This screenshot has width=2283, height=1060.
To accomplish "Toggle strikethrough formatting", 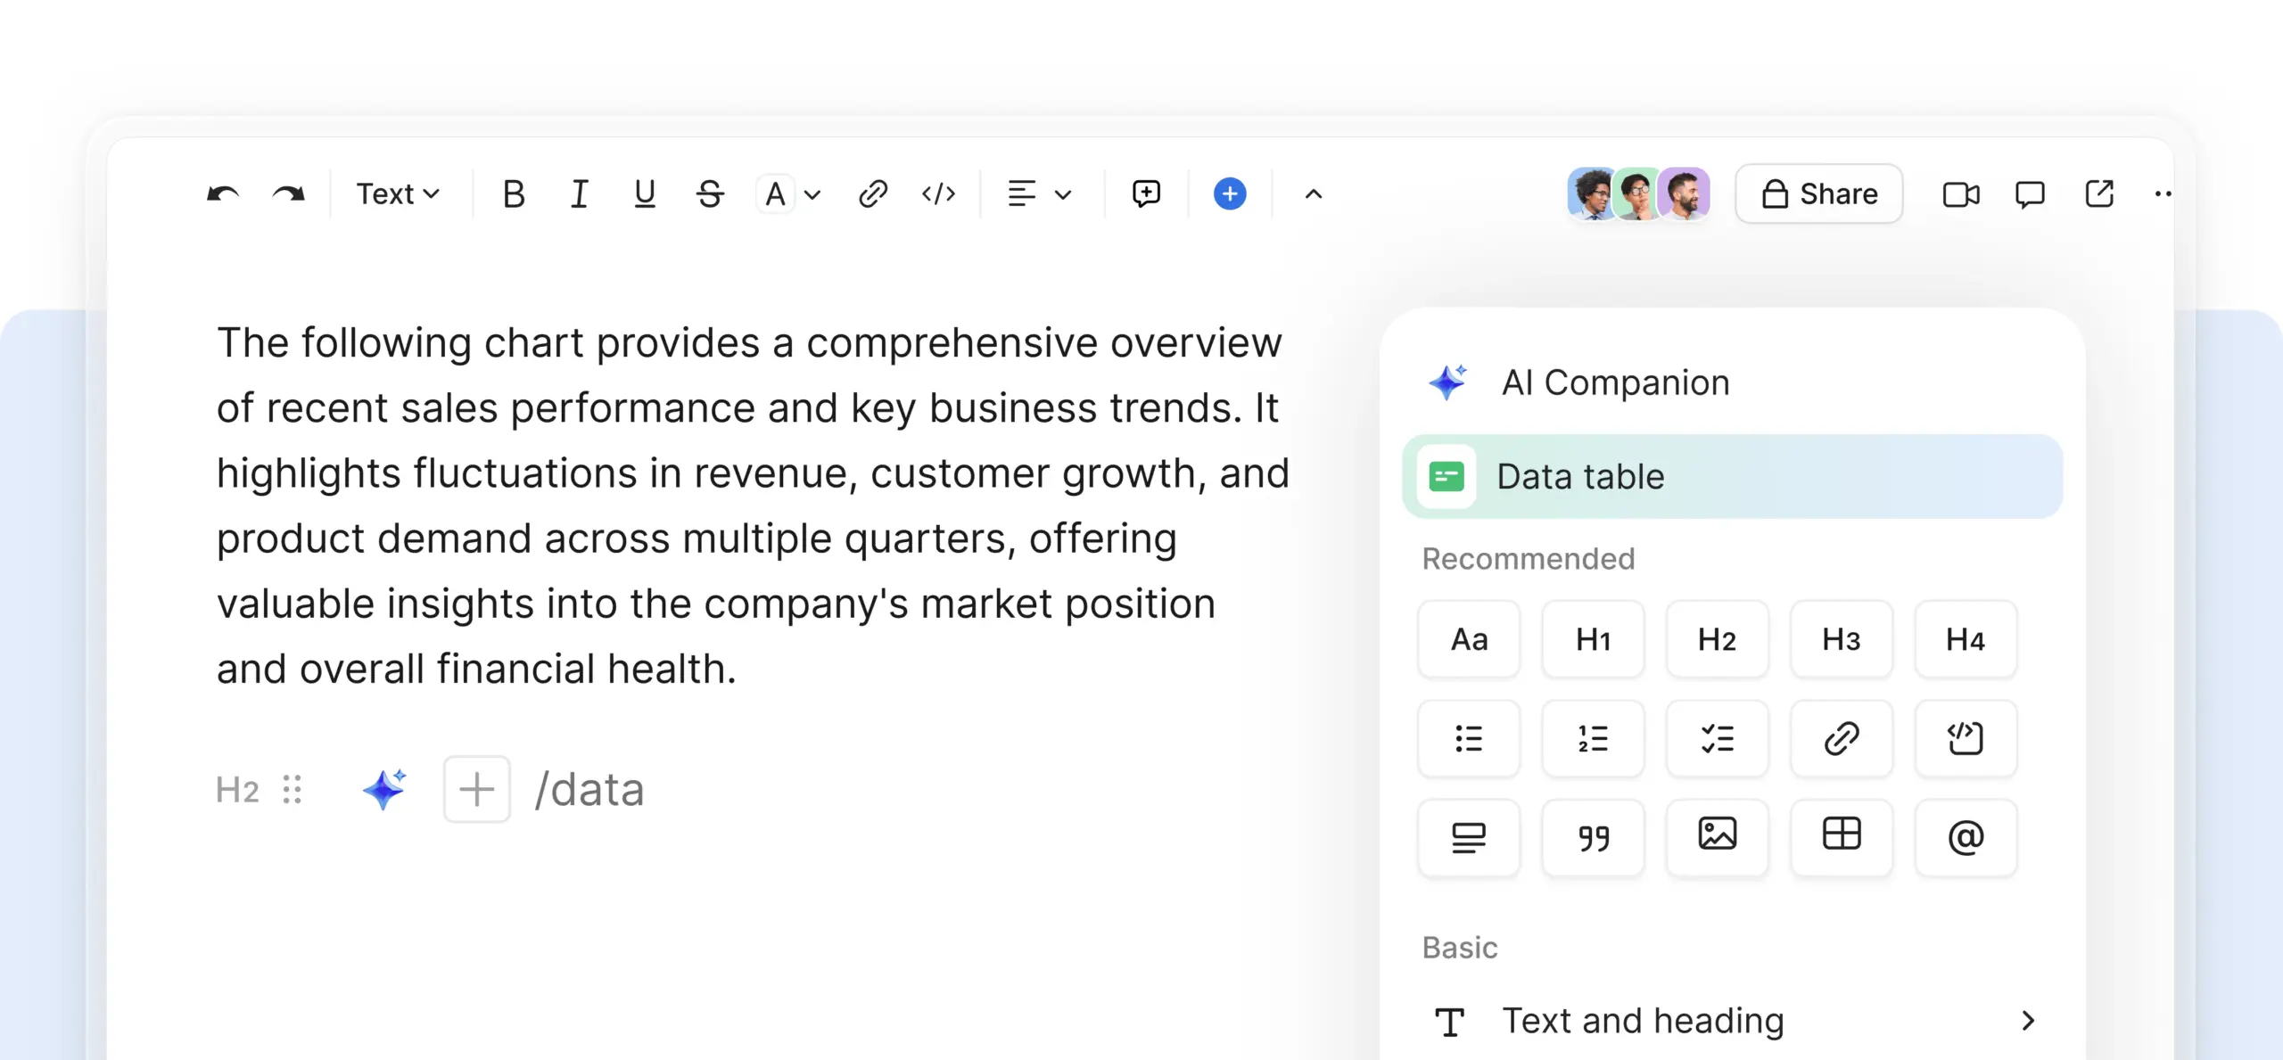I will click(710, 193).
